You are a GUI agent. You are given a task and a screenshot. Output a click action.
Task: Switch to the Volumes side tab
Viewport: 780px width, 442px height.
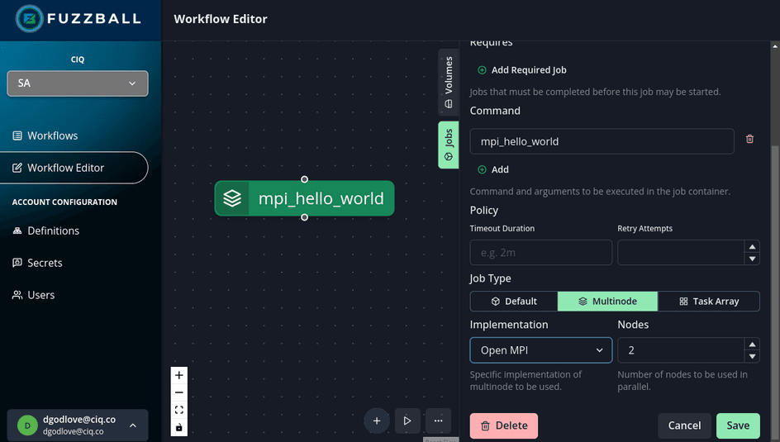point(449,82)
